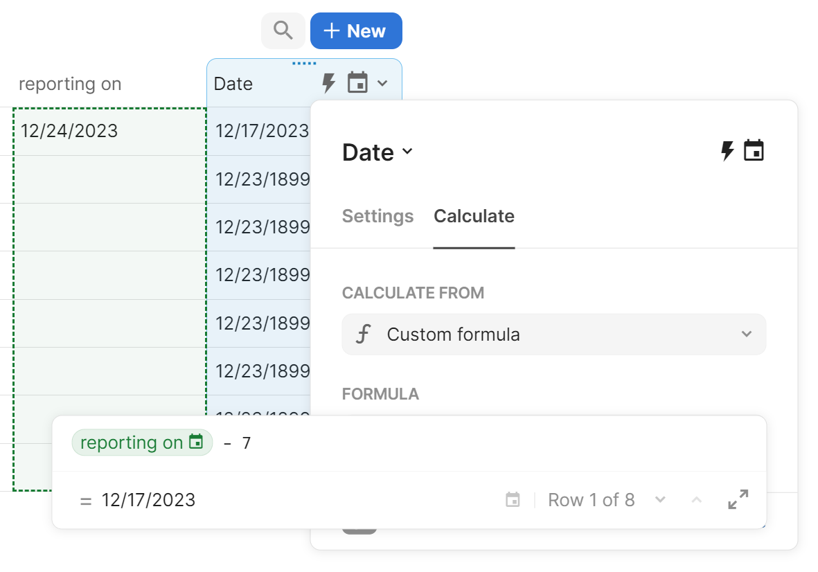Switch to the Settings tab
Viewport: 818px width, 572px height.
coord(377,217)
